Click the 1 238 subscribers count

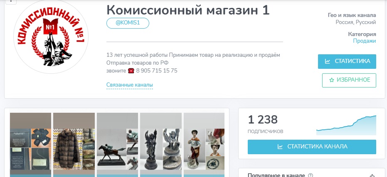pyautogui.click(x=263, y=120)
